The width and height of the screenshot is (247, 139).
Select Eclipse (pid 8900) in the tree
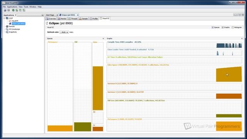(x=18, y=24)
